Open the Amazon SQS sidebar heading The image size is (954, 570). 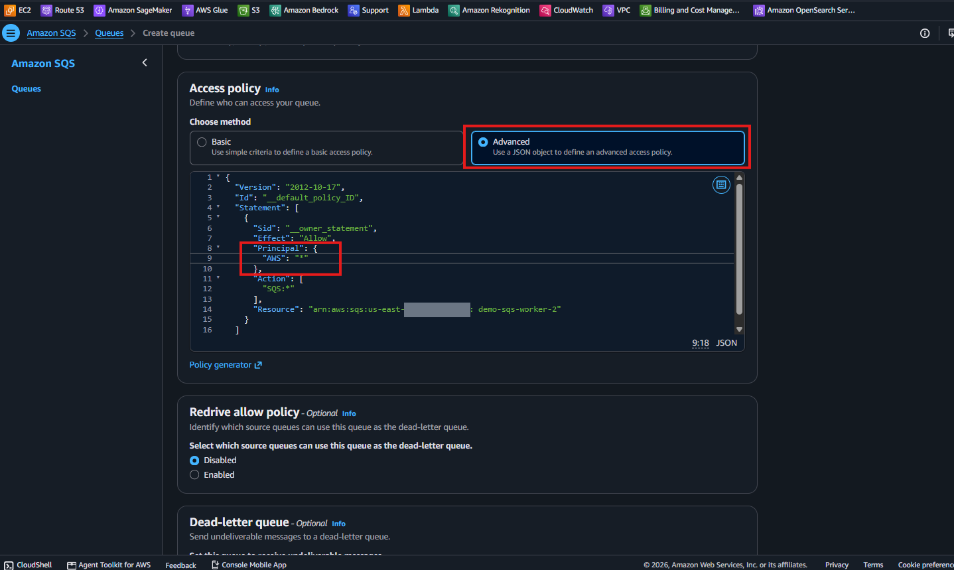pyautogui.click(x=43, y=64)
